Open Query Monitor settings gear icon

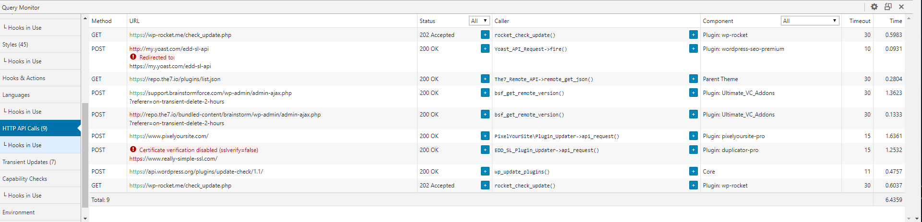[874, 7]
